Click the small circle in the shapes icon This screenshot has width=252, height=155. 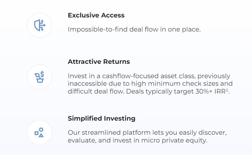pos(41,129)
